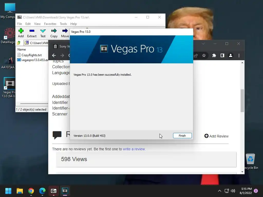This screenshot has width=263, height=197.
Task: Click the browser scrollbar down arrow
Action: click(242, 172)
